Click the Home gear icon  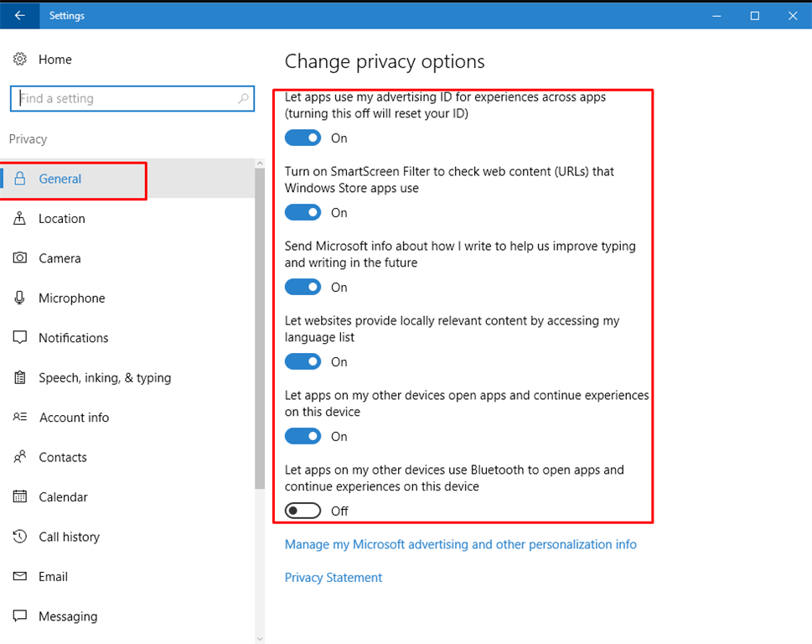pyautogui.click(x=20, y=60)
